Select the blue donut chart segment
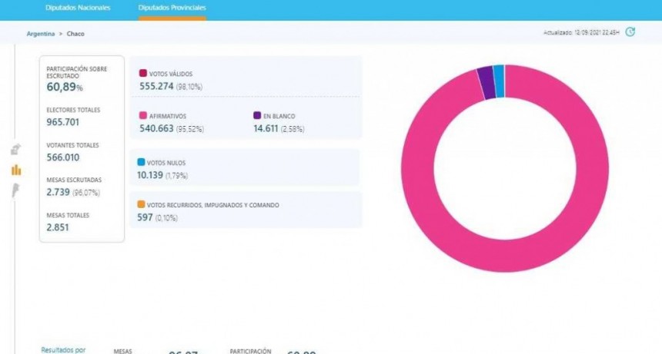Screen dimensions: 662x354 [499, 81]
